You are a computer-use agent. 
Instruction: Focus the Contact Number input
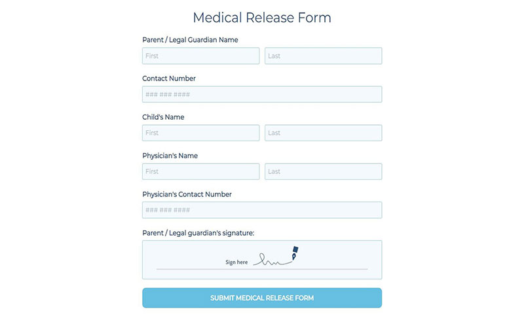tap(262, 94)
